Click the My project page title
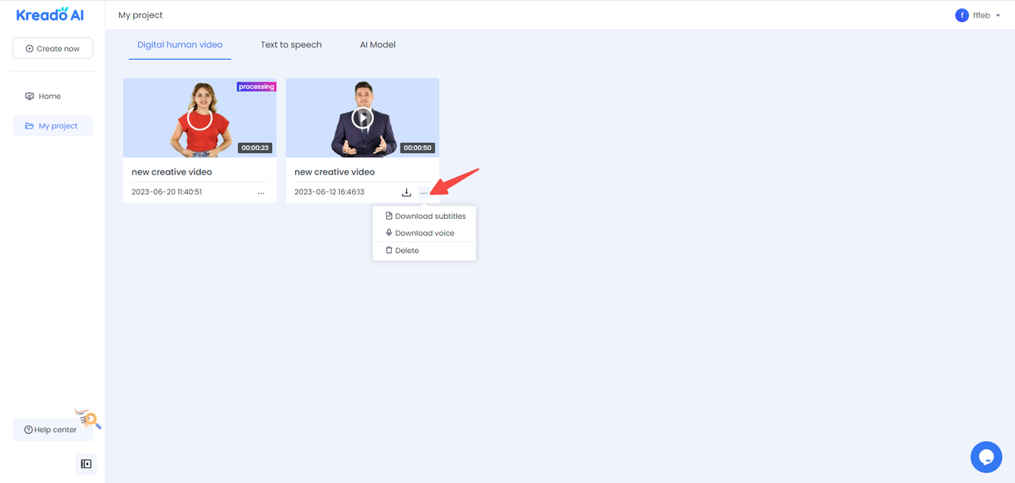Image resolution: width=1015 pixels, height=483 pixels. coord(140,15)
